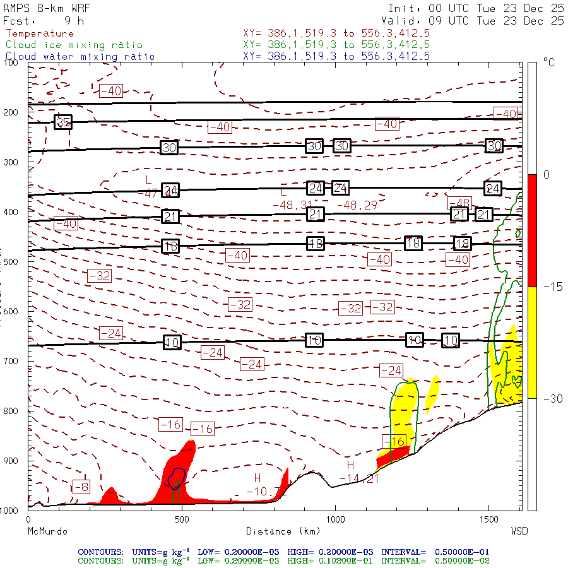Screen dimensions: 568x568
Task: Click the boxed -8 temperature label
Action: (x=81, y=487)
